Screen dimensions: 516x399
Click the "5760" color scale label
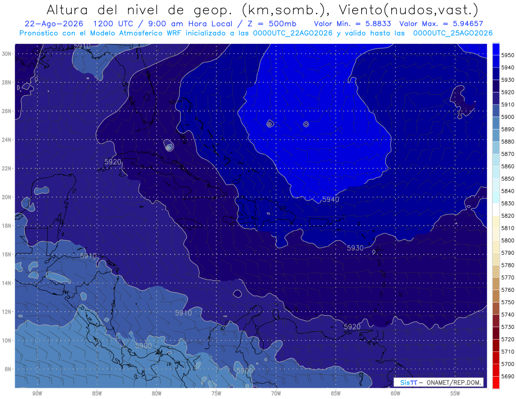pyautogui.click(x=508, y=290)
